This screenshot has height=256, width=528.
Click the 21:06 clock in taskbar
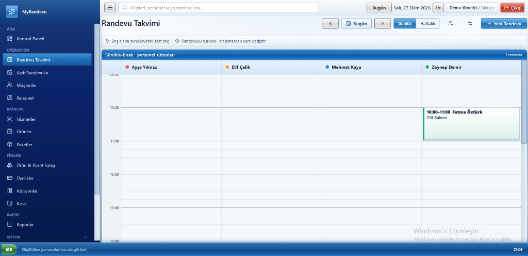click(518, 250)
